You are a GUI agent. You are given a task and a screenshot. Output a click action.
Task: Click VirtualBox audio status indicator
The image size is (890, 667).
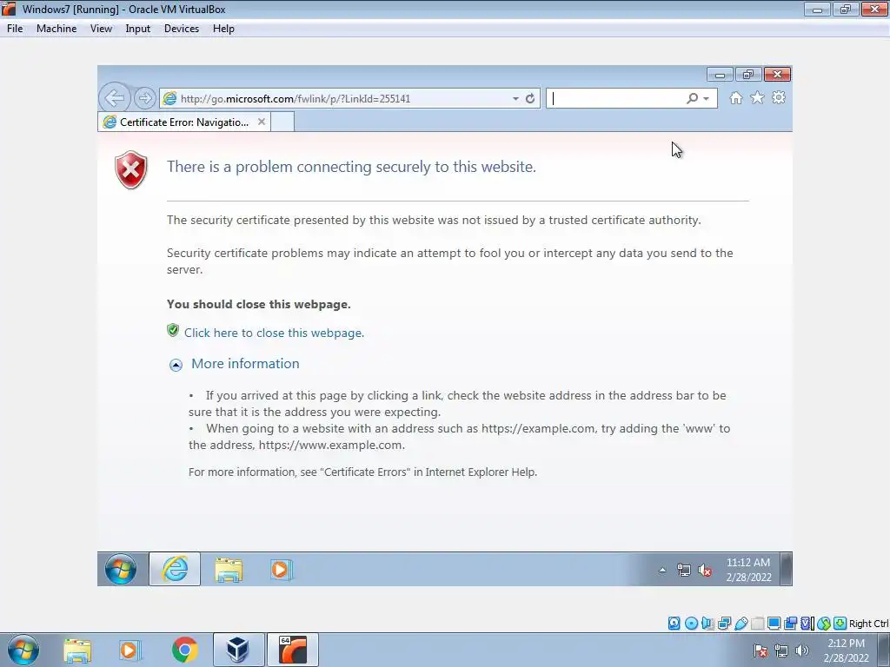(707, 624)
